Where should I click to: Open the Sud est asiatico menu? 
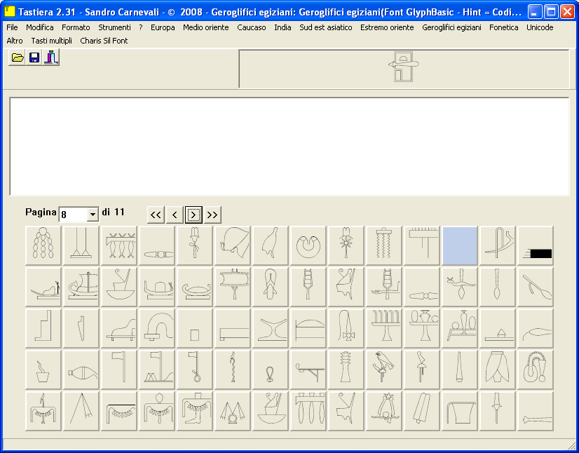(326, 27)
